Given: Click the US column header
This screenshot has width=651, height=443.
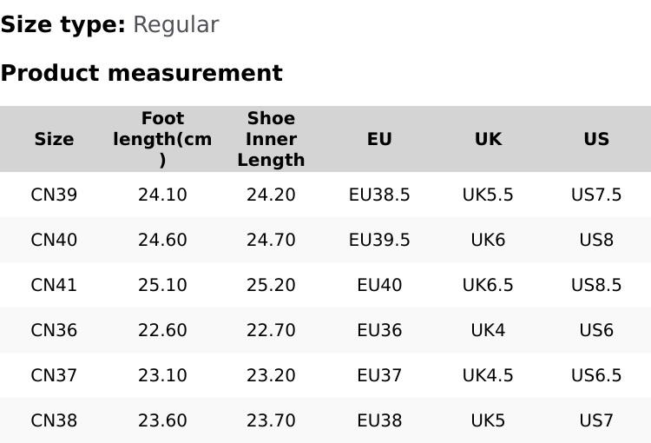Looking at the screenshot, I should 596,139.
